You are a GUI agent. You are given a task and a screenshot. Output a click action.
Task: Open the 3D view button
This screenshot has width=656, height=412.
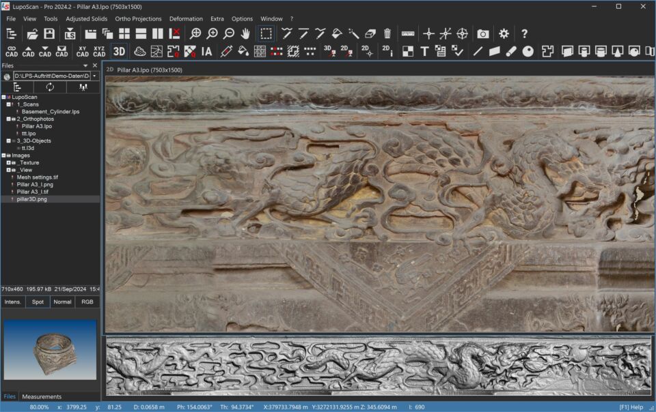[119, 51]
